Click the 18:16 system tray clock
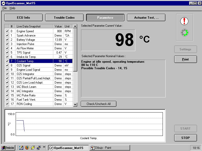Viewport: 202px width, 151px height. (196, 148)
